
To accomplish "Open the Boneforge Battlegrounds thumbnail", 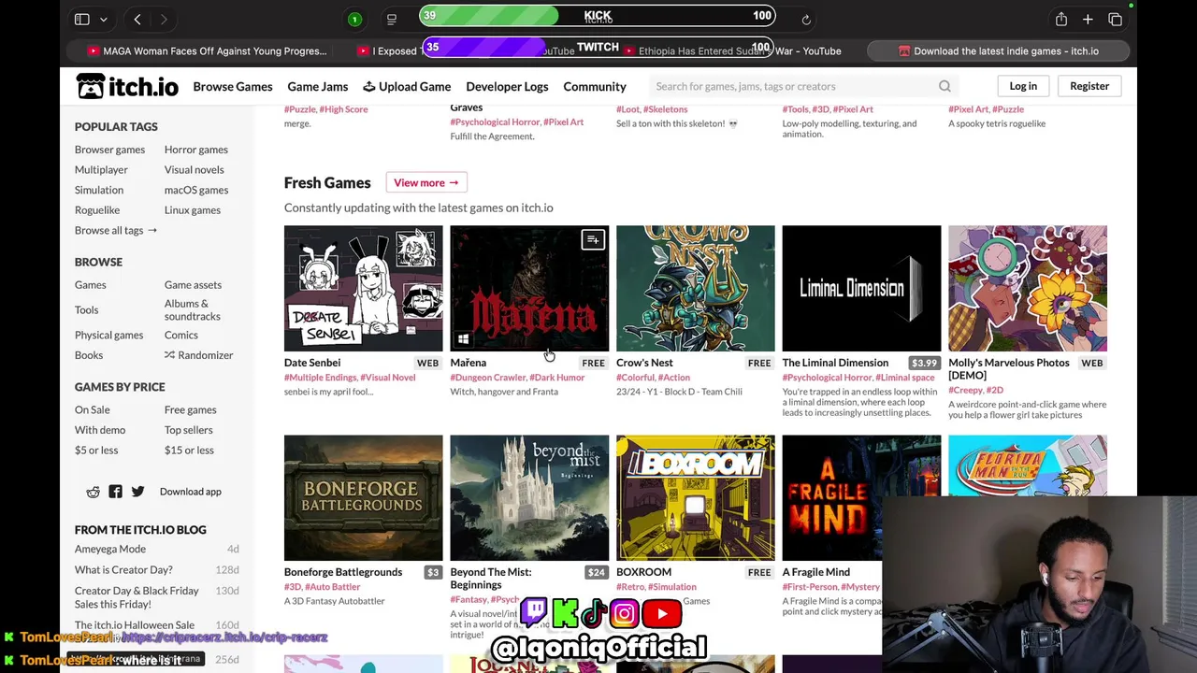I will tap(364, 497).
